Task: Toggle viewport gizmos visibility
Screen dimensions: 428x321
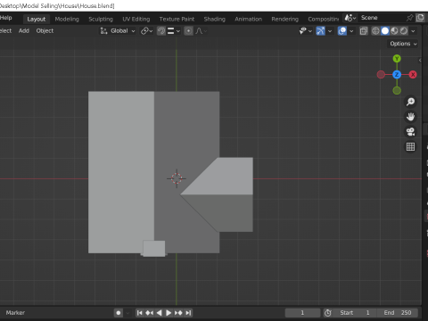Action: (320, 31)
